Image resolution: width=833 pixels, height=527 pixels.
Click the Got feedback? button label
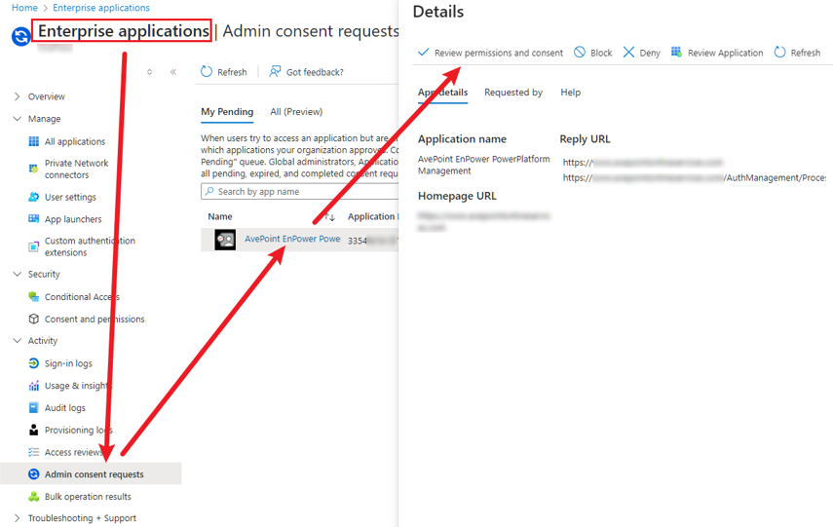click(x=315, y=72)
